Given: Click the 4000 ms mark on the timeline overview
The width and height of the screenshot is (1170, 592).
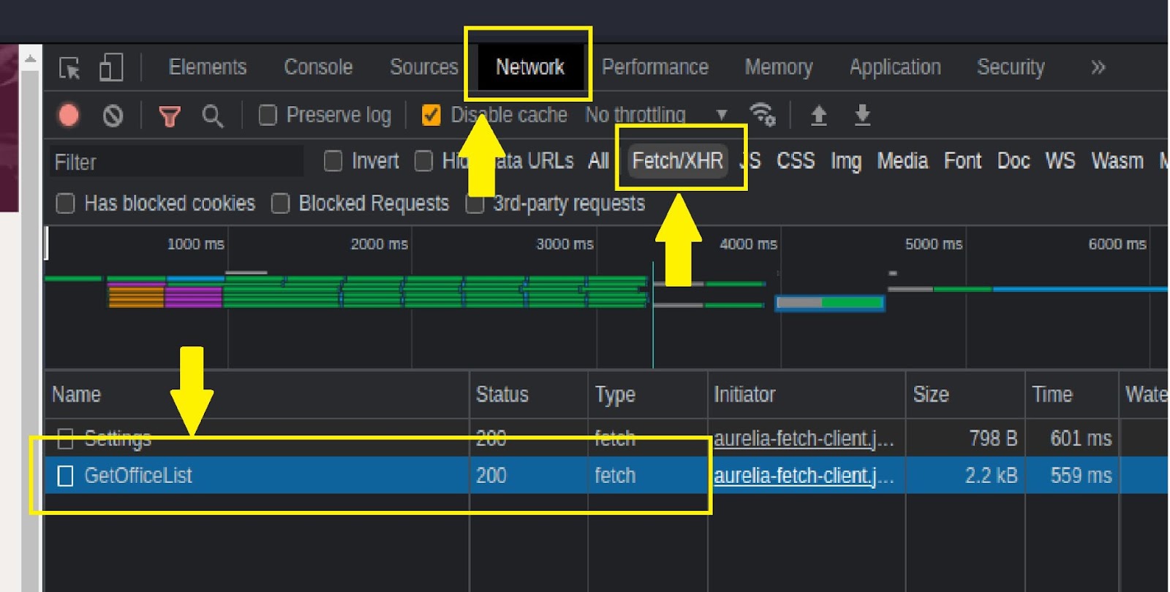Looking at the screenshot, I should [748, 244].
